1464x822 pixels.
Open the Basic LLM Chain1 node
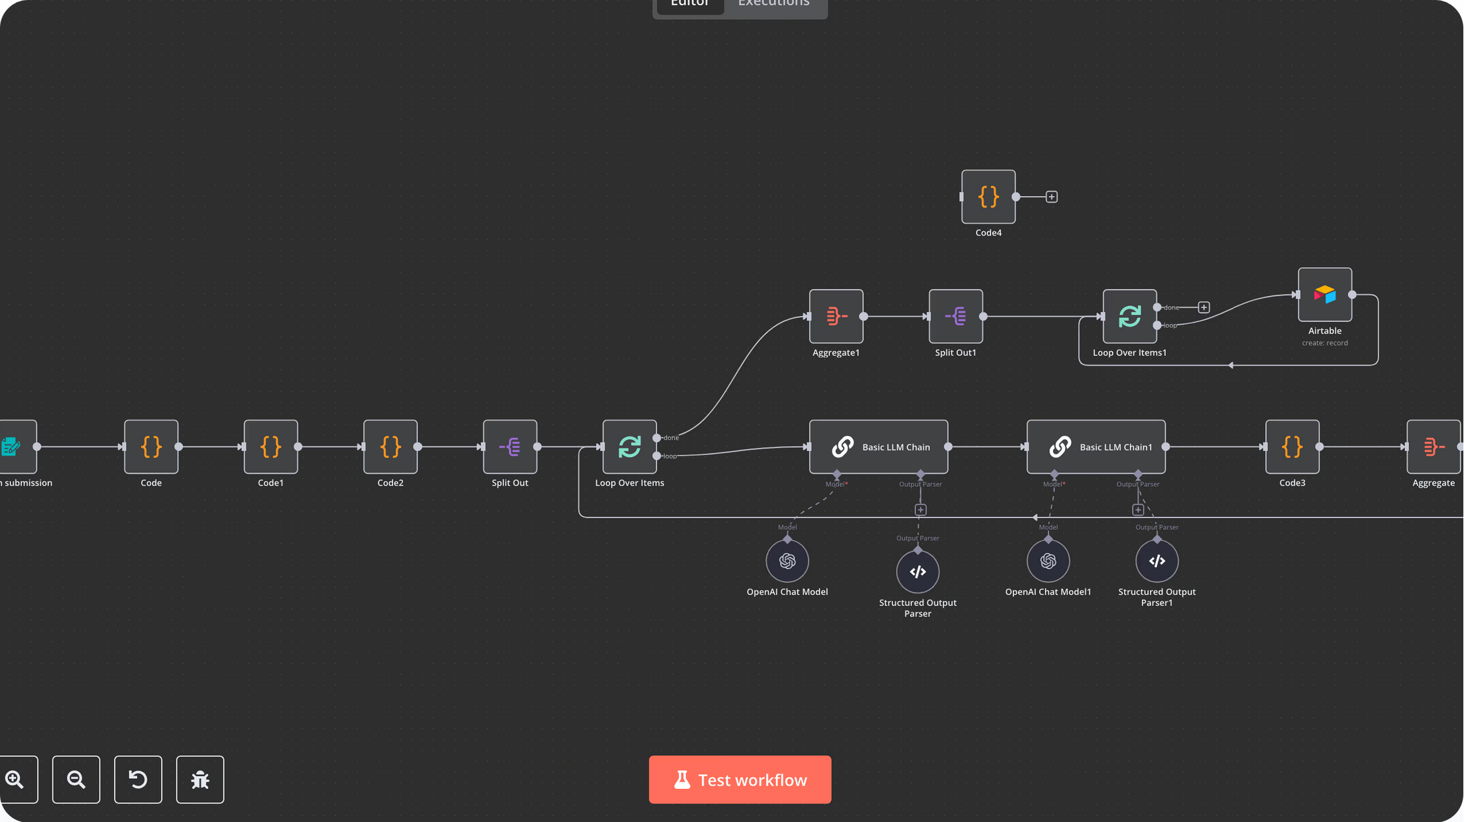1096,447
